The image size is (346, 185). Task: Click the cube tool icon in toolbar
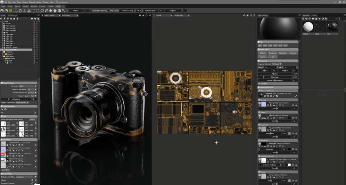59,11
